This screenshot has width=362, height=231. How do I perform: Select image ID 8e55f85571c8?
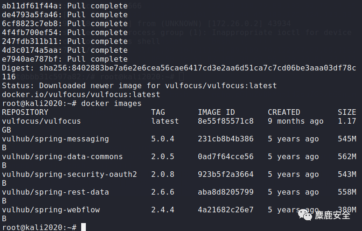pos(226,121)
